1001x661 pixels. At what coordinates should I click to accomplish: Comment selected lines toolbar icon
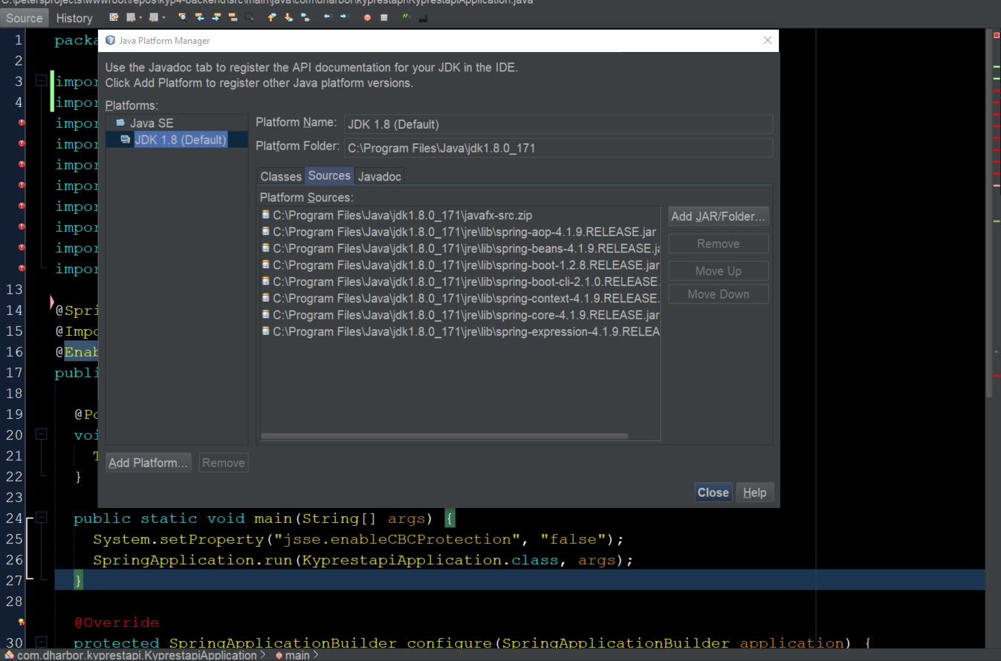coord(405,17)
